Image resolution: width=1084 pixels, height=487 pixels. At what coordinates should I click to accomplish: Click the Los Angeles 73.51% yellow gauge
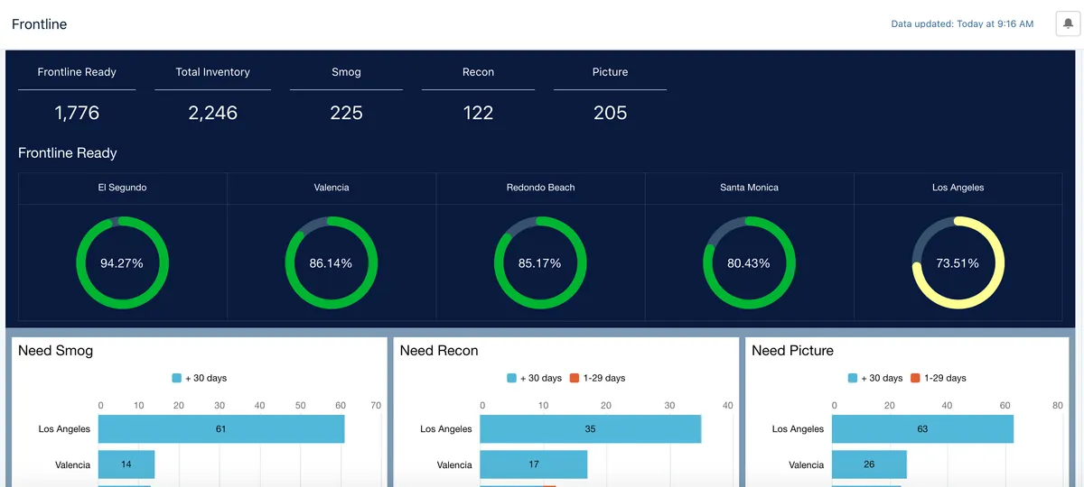click(x=958, y=263)
